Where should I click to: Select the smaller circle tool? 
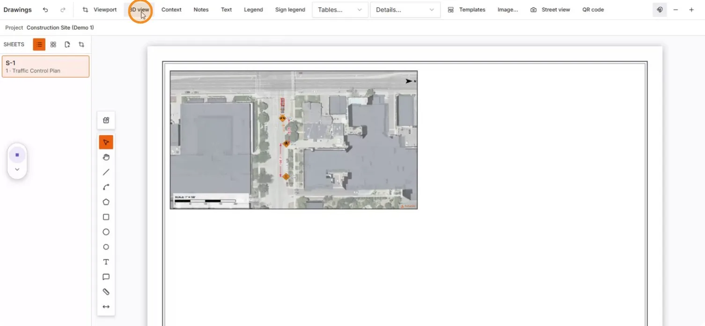106,247
